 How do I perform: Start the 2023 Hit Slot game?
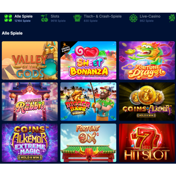(147, 143)
